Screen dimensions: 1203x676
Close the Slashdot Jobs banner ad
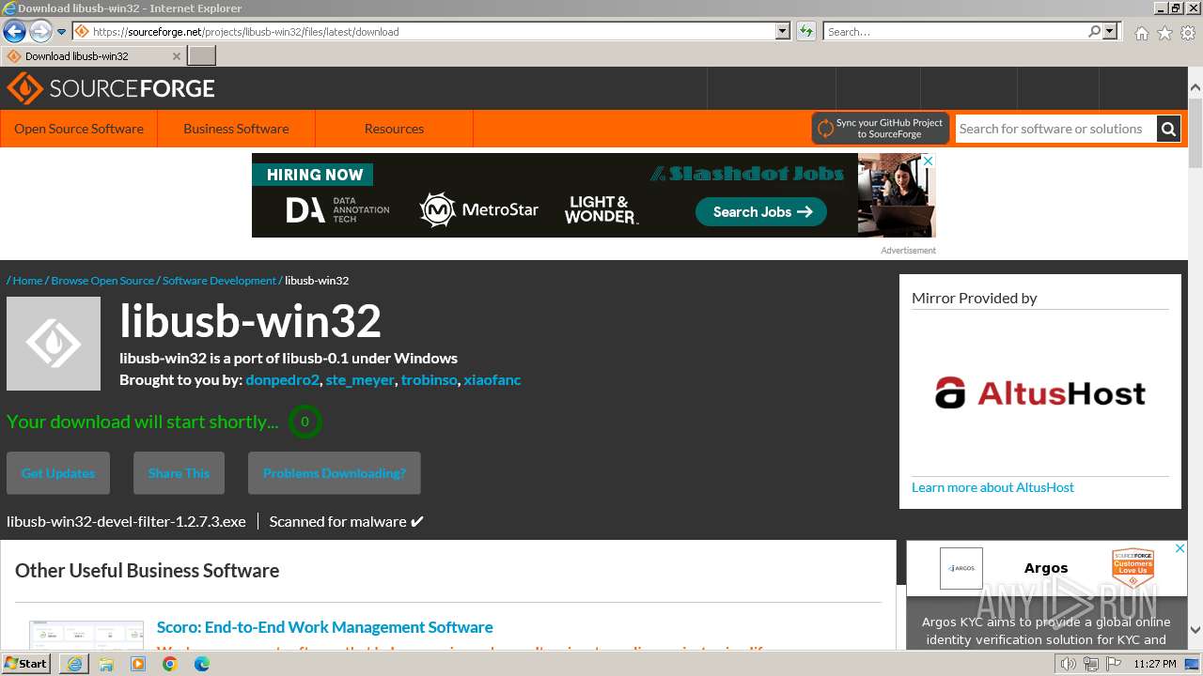pyautogui.click(x=929, y=161)
